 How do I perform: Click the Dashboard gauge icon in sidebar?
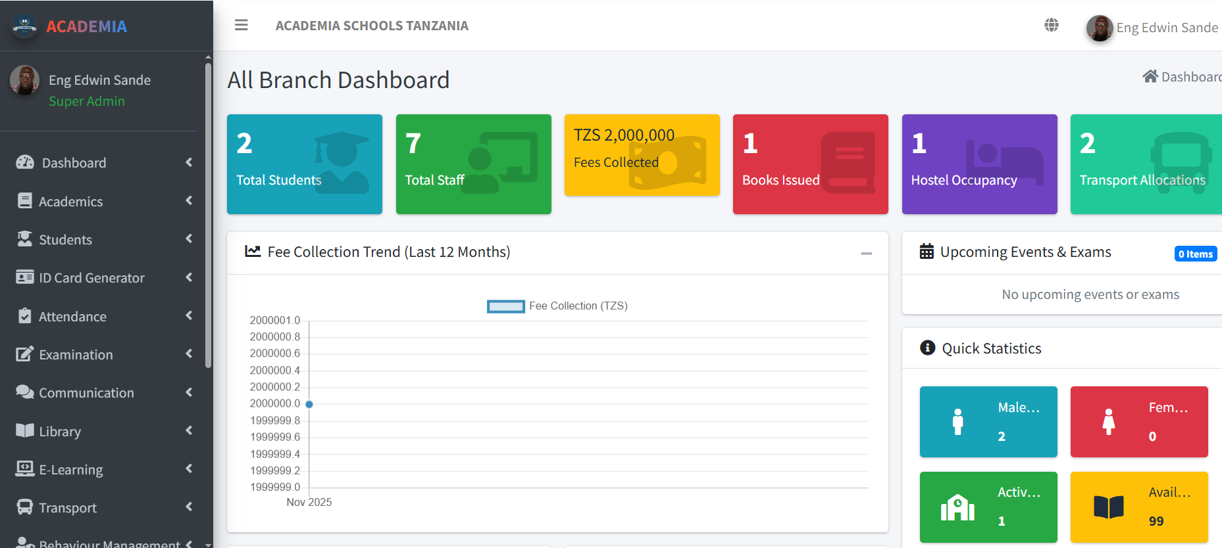(25, 162)
